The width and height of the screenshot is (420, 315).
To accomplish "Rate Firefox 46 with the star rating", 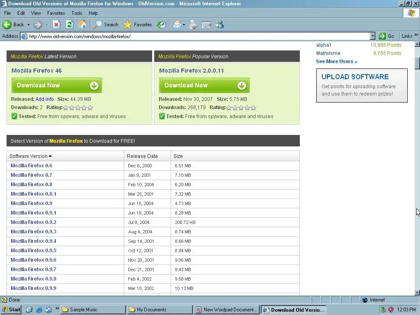I will 78,108.
